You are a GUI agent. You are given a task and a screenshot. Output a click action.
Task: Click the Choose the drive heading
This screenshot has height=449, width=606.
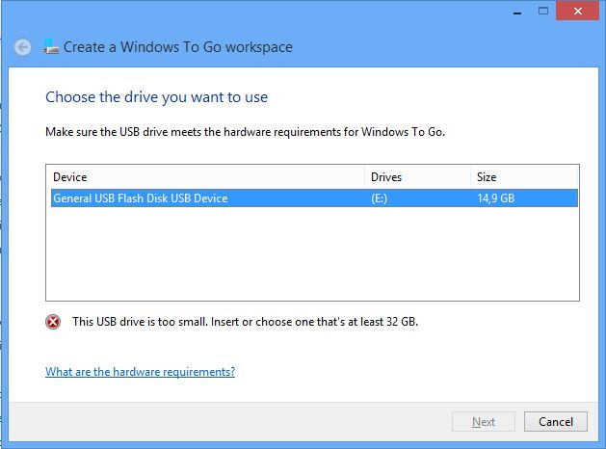click(x=156, y=97)
